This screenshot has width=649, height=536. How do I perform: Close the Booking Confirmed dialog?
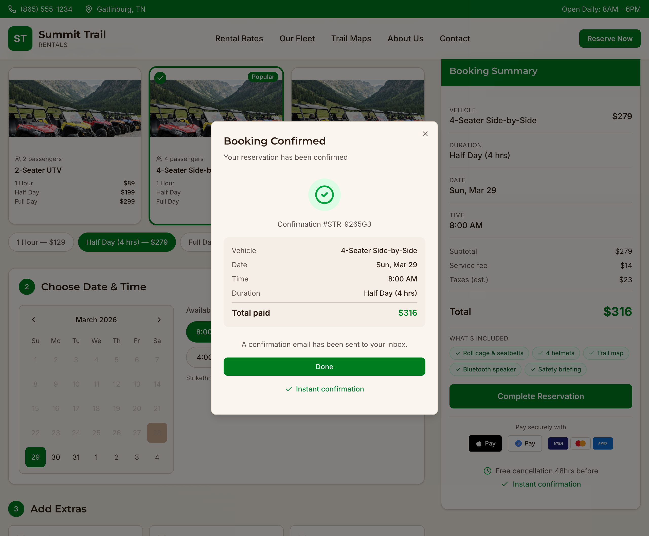click(425, 134)
